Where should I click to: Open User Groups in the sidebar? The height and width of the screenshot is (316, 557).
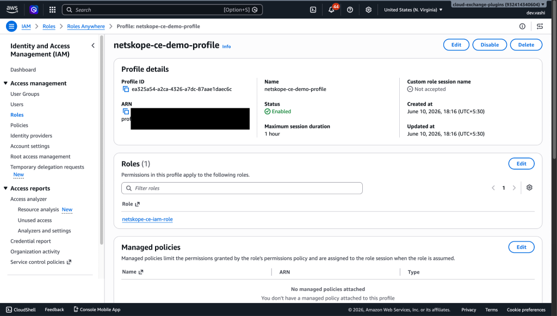click(25, 94)
